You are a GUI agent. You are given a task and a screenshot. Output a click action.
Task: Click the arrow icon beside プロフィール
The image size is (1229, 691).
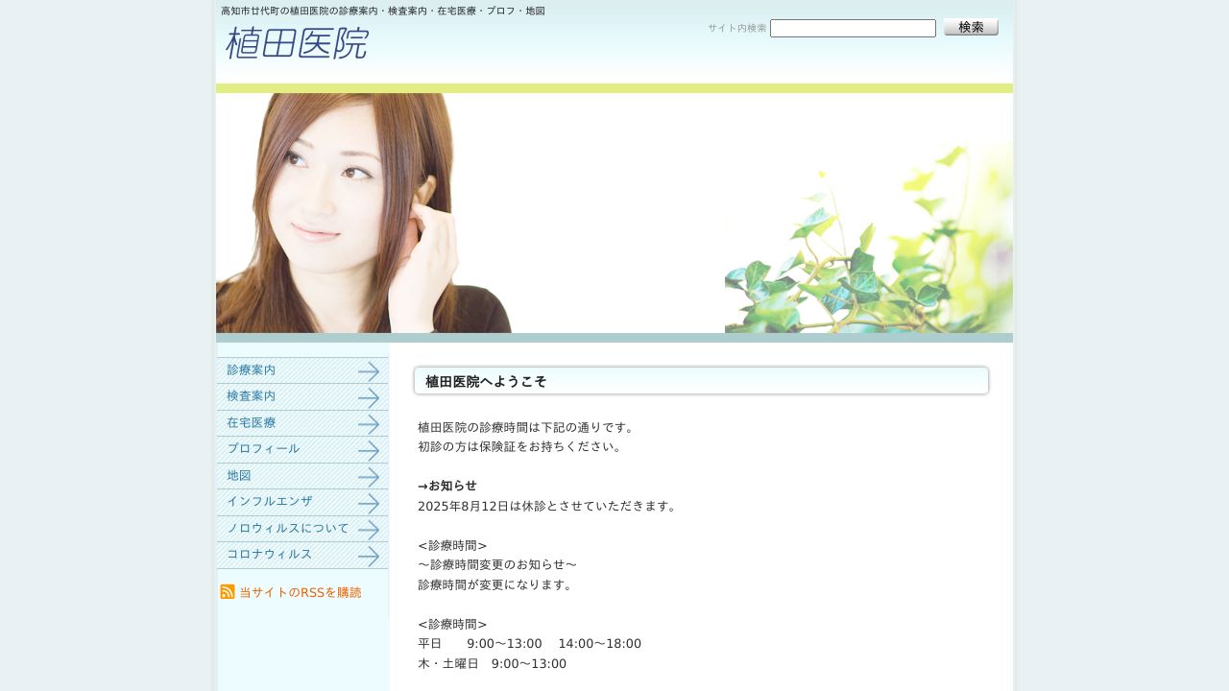click(369, 450)
